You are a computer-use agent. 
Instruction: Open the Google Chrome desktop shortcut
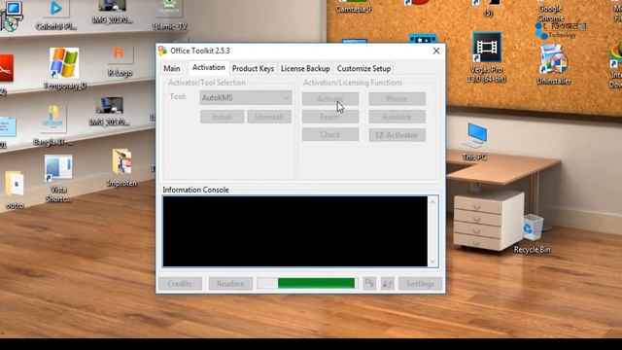550,12
